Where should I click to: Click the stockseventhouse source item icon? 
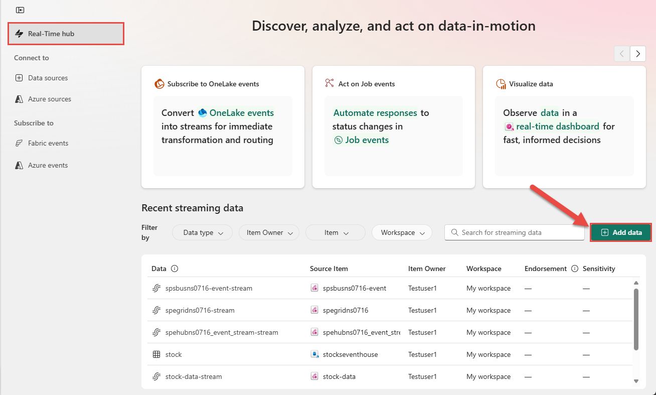pos(314,354)
